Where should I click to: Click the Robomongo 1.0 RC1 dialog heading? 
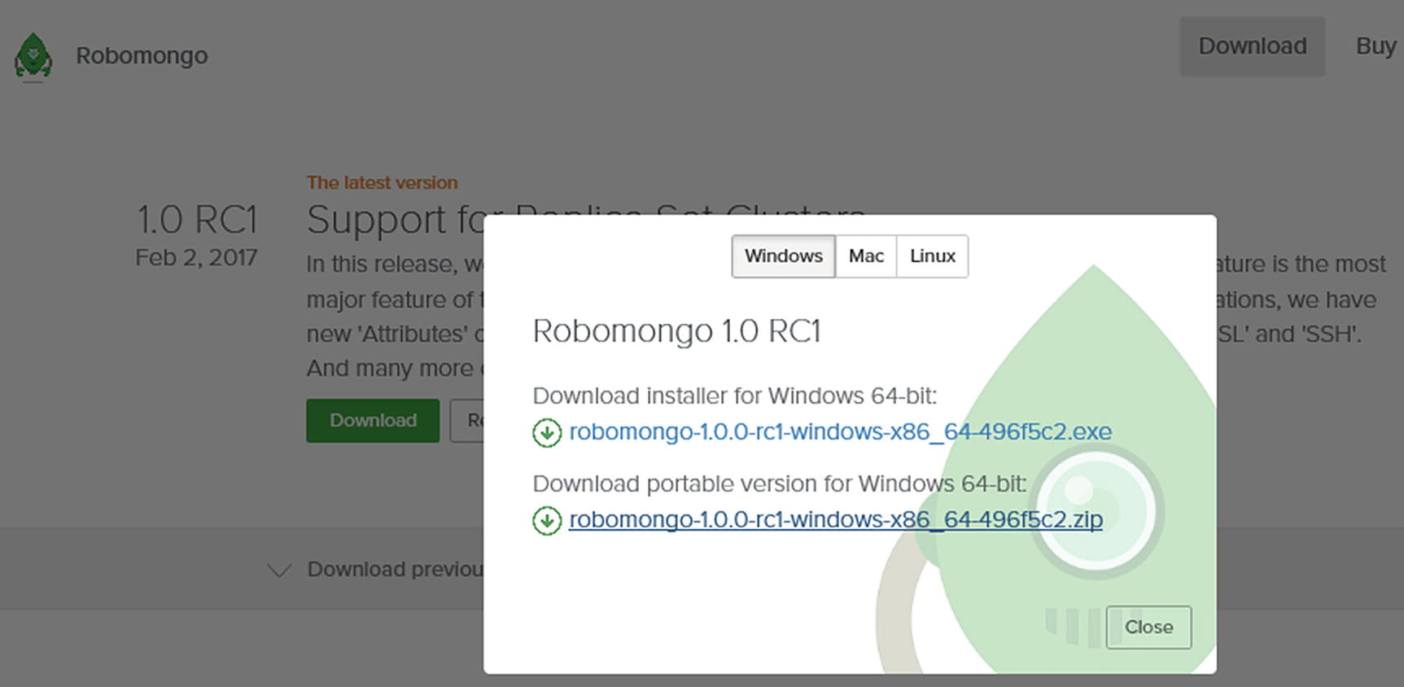676,331
